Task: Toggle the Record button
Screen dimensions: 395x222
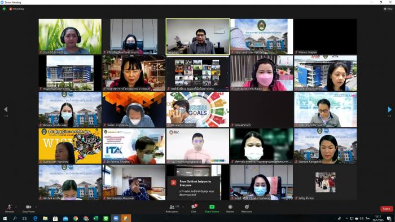Action: coord(230,208)
